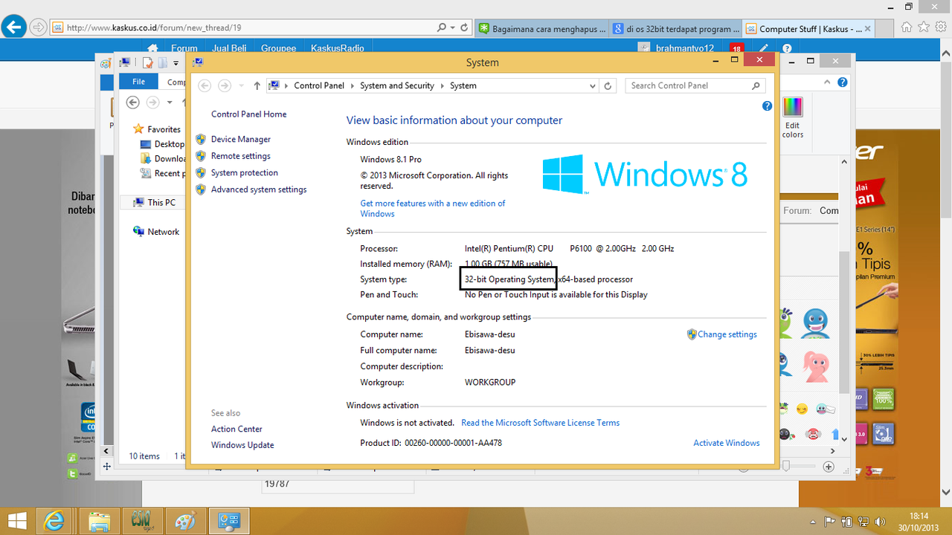Open Windows Update under See also
The width and height of the screenshot is (952, 535).
click(242, 445)
